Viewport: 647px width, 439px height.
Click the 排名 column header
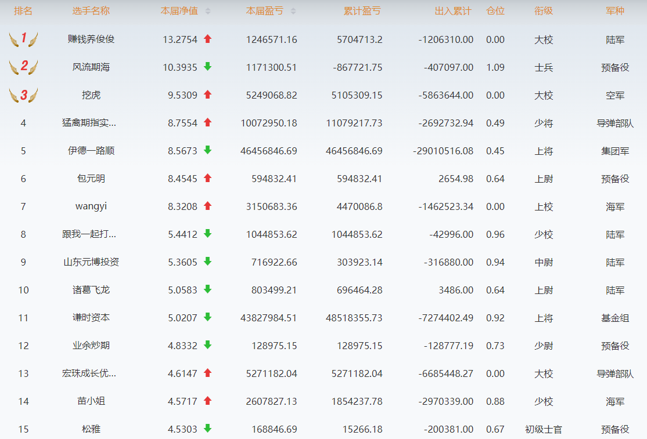click(x=23, y=11)
